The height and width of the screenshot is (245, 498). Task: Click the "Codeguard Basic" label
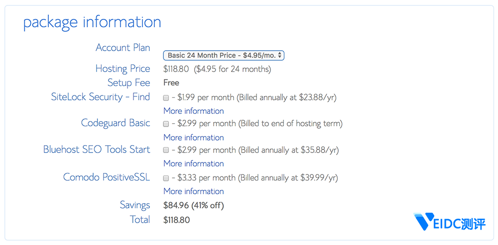(116, 123)
